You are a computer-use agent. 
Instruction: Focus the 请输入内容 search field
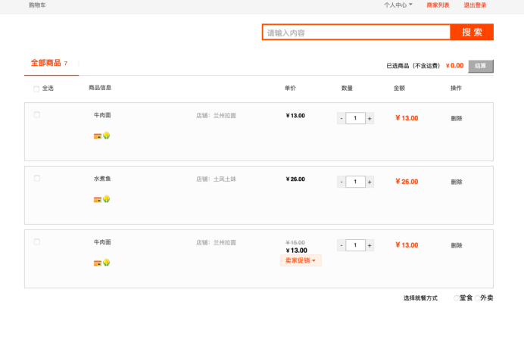(x=356, y=33)
